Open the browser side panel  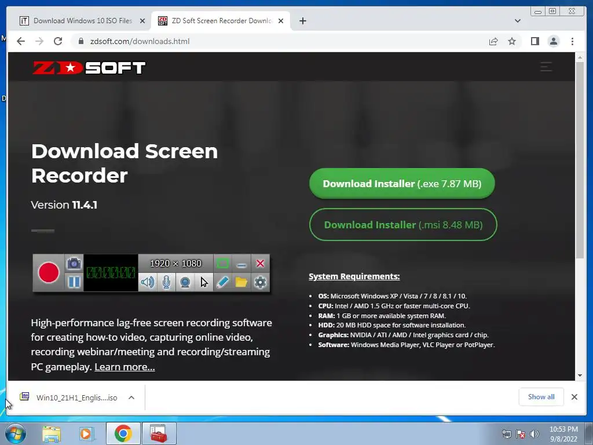click(x=535, y=41)
